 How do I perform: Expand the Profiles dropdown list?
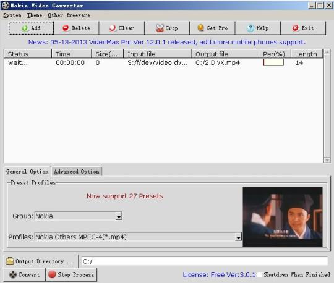(238, 237)
